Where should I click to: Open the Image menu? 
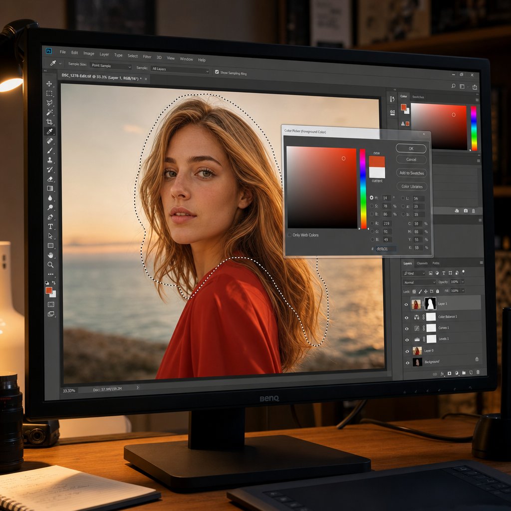[x=89, y=53]
